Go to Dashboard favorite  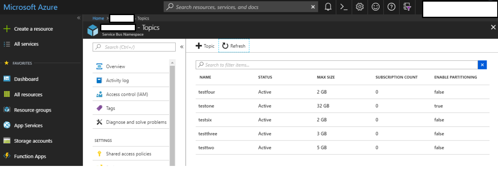pyautogui.click(x=26, y=79)
